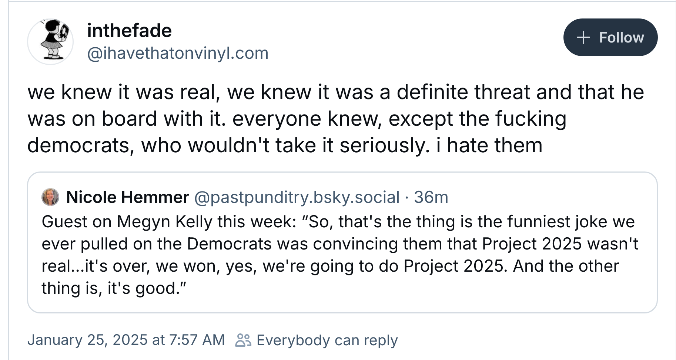Click the quoted line ending 'it's good.'

(x=114, y=288)
